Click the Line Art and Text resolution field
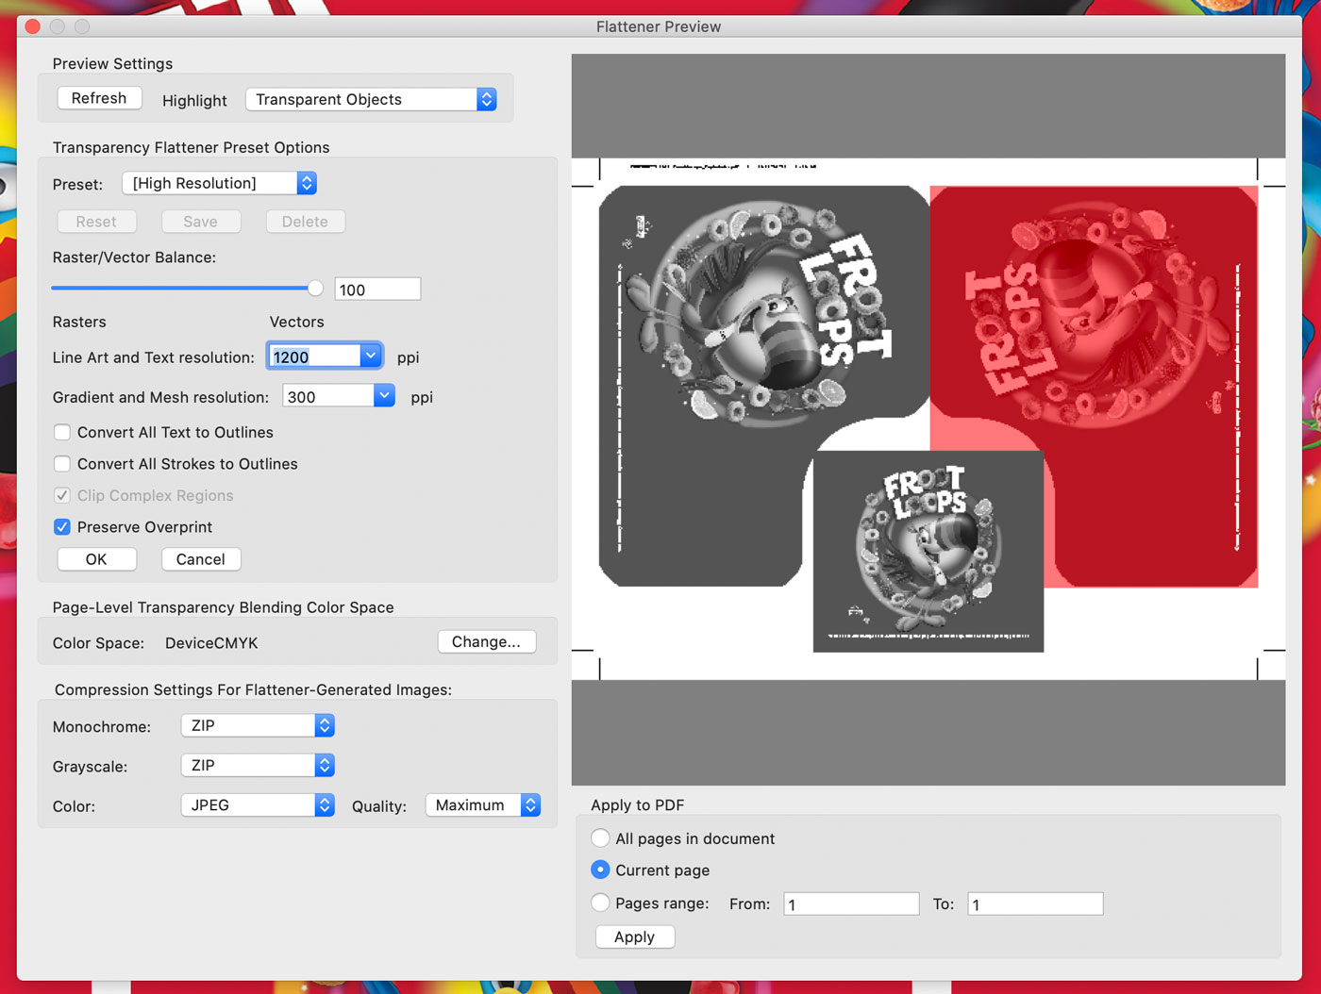1321x994 pixels. pos(313,356)
